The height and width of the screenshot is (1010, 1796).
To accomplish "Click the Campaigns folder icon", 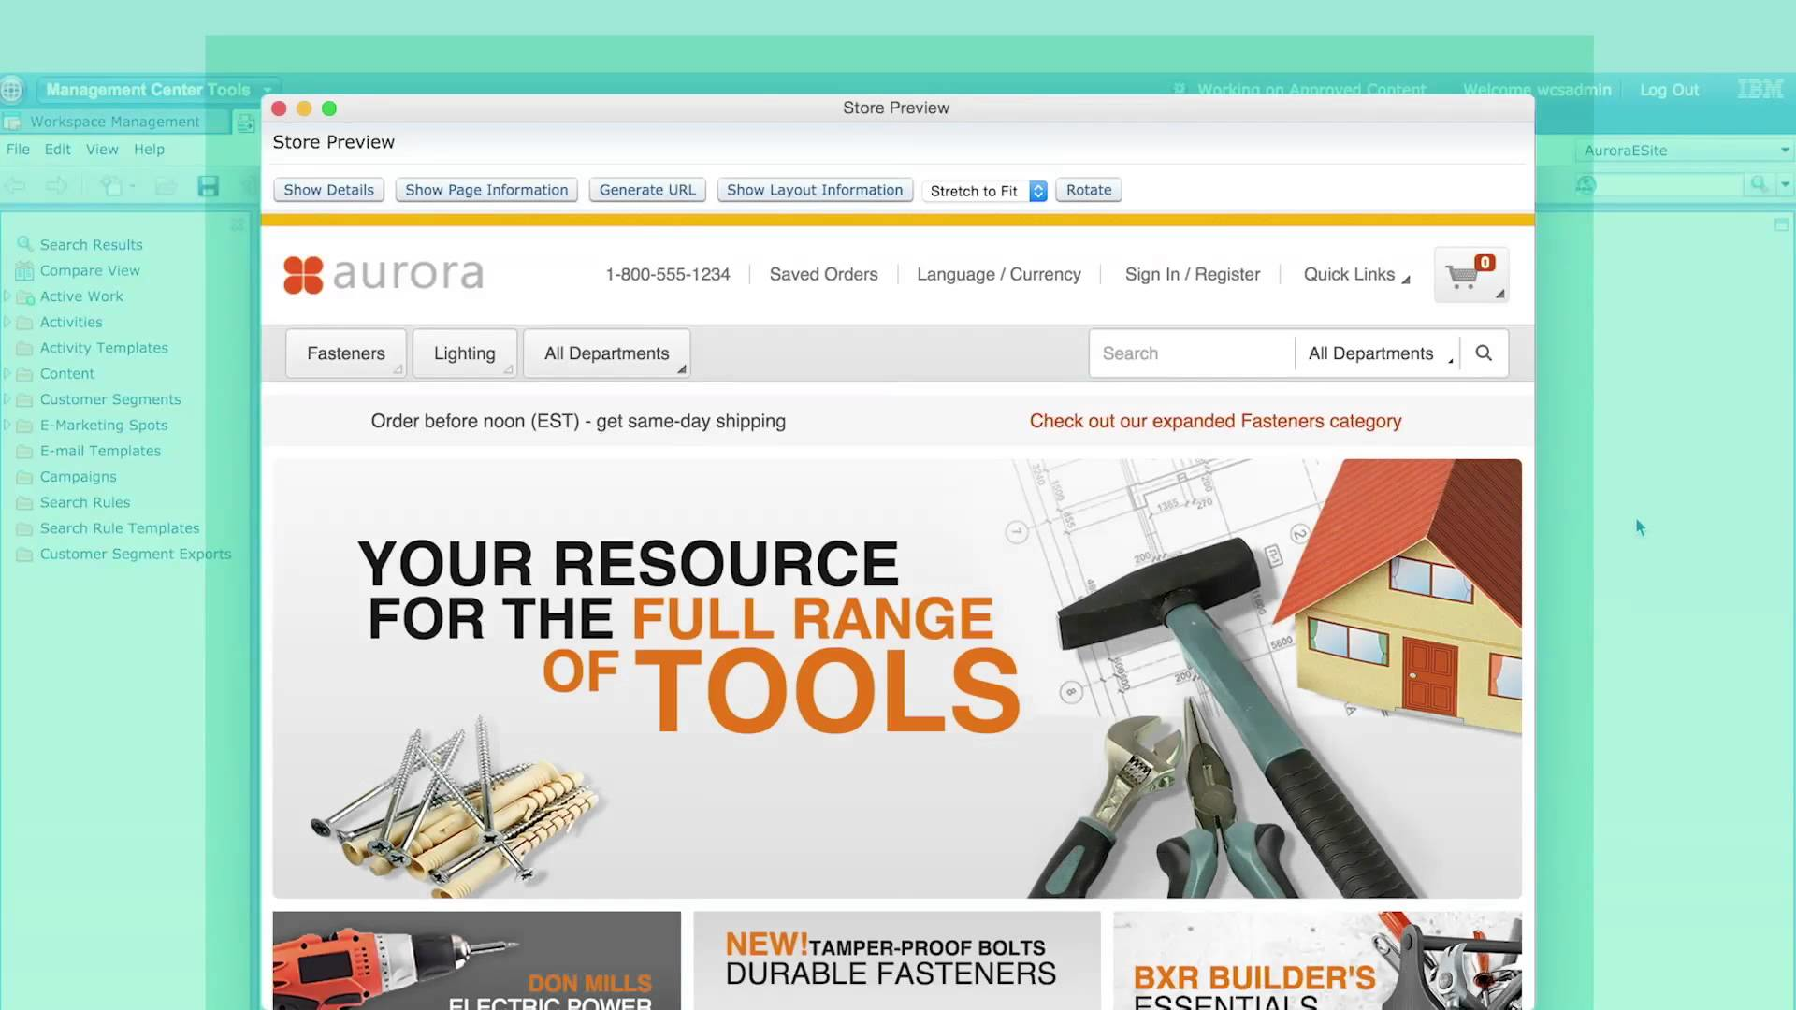I will click(x=24, y=477).
